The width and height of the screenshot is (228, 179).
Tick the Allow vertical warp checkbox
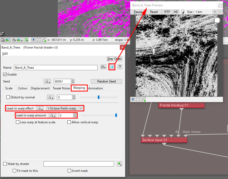point(69,122)
